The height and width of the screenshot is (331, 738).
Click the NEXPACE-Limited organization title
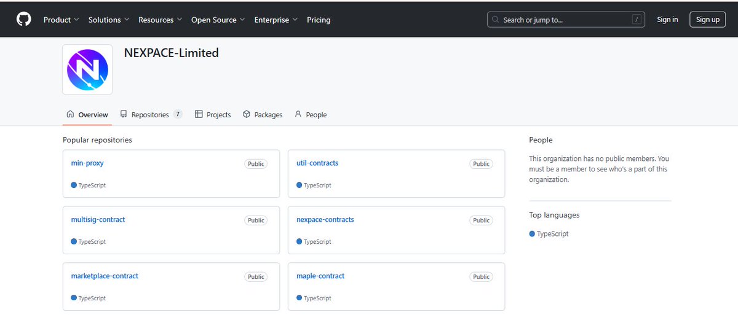point(172,53)
